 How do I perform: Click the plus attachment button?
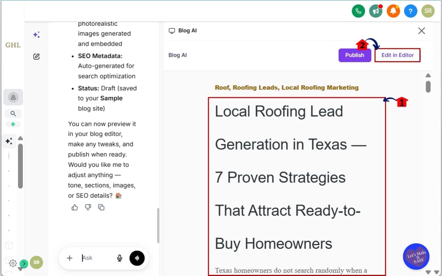[70, 258]
